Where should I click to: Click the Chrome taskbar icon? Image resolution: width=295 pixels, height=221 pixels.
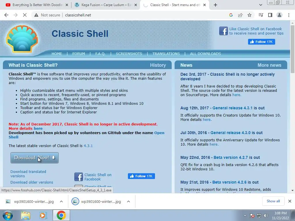(x=61, y=215)
